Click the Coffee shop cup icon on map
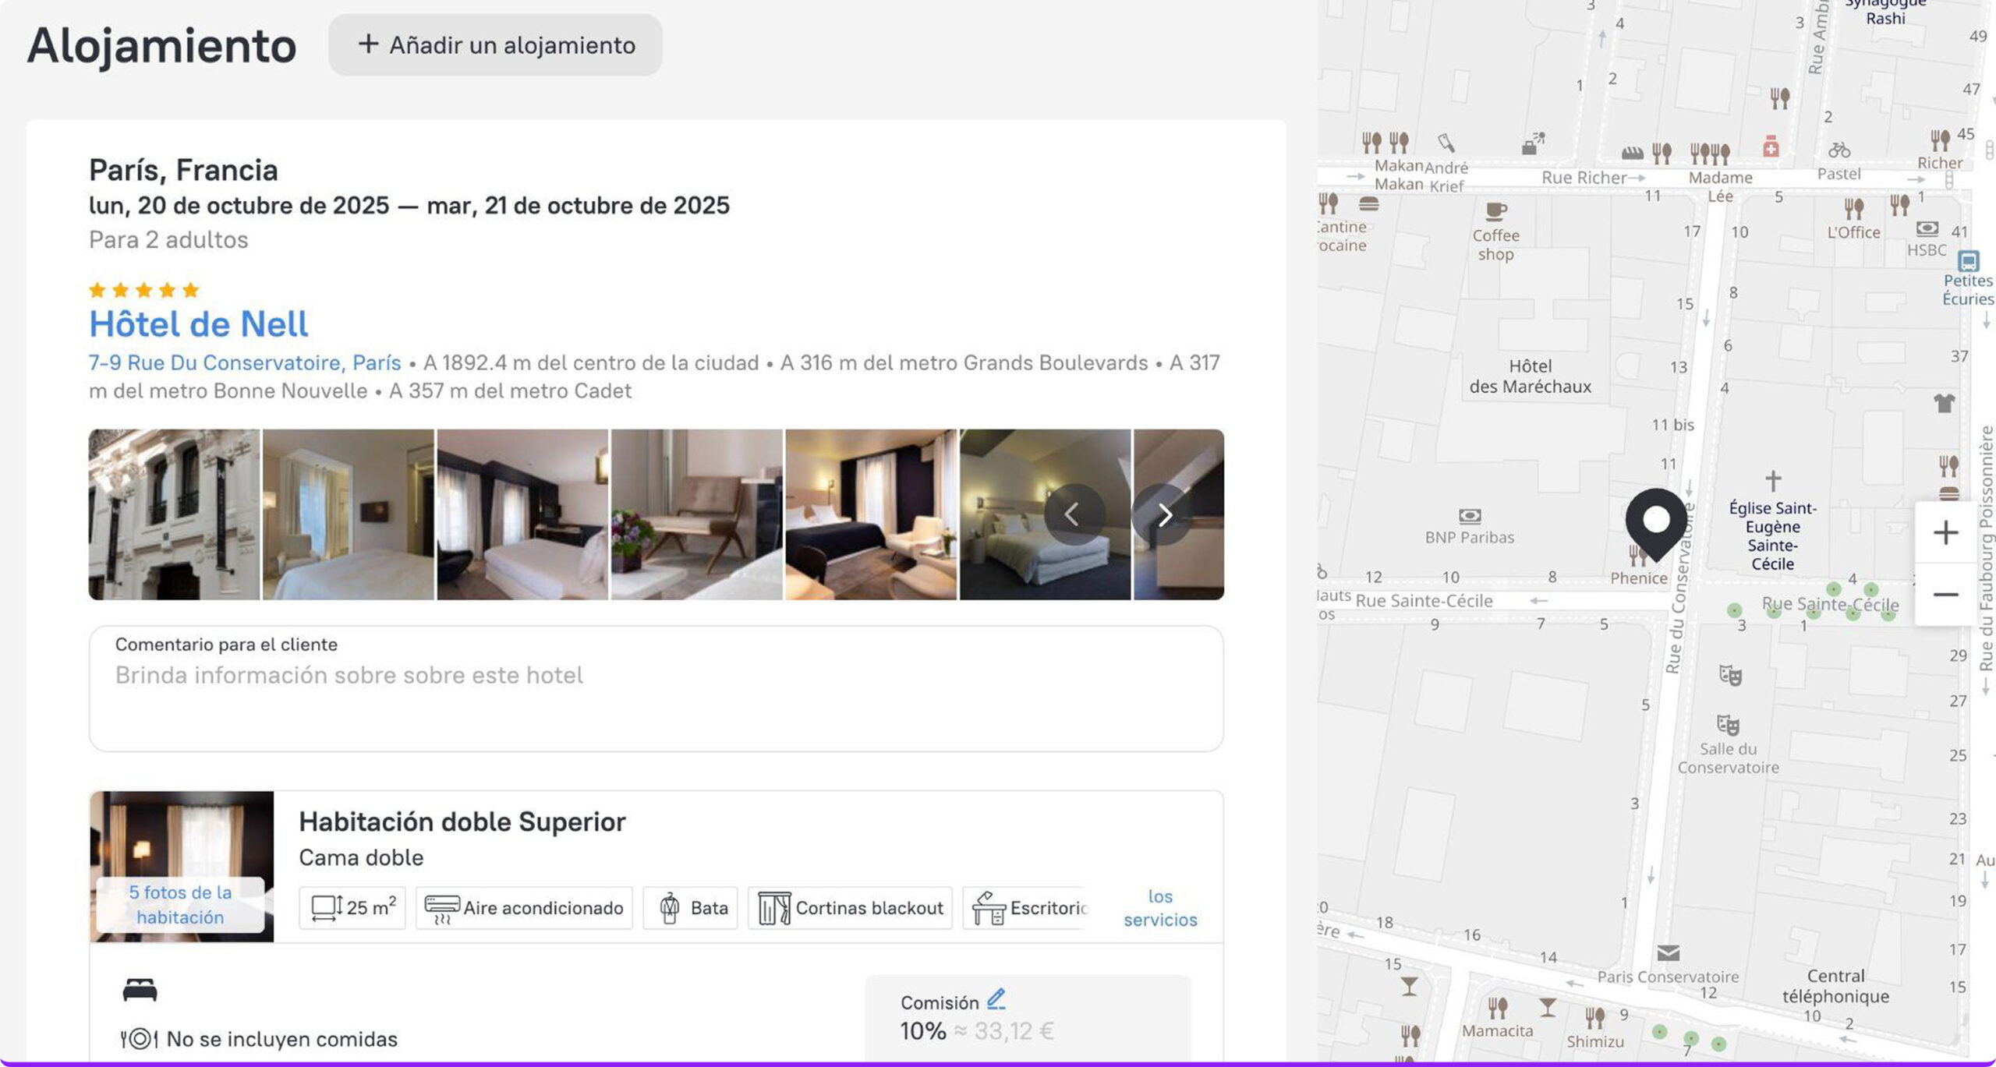Image resolution: width=1996 pixels, height=1067 pixels. click(x=1495, y=210)
